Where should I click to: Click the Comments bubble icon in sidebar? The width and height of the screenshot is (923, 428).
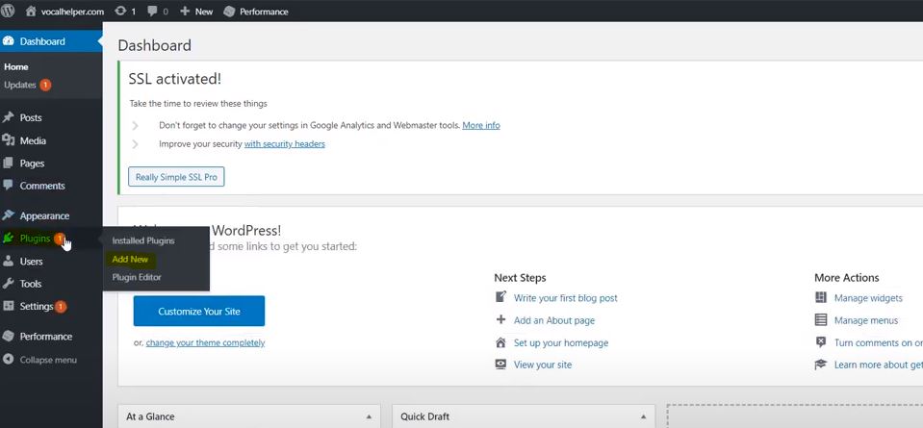[x=9, y=186]
